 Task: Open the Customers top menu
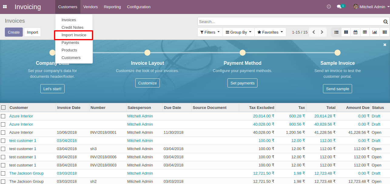point(68,7)
